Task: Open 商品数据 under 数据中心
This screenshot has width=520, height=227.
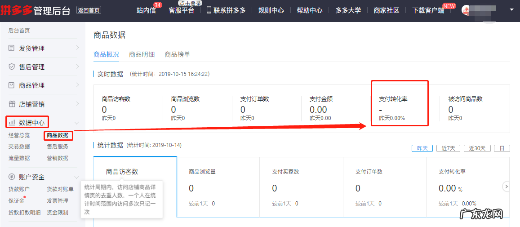Action: pos(58,135)
